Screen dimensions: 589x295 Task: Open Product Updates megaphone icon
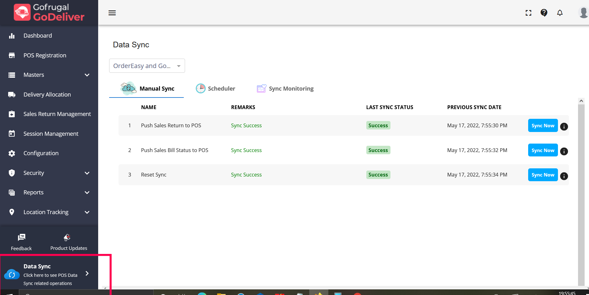(x=67, y=238)
